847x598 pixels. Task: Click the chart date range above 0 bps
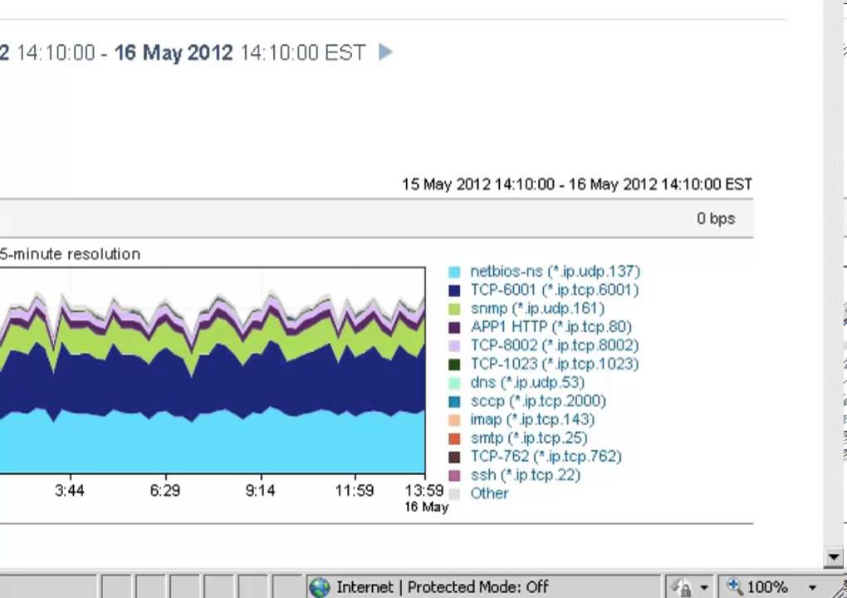tap(577, 184)
